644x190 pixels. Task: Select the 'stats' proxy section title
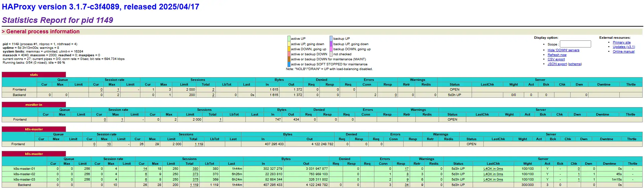click(34, 75)
